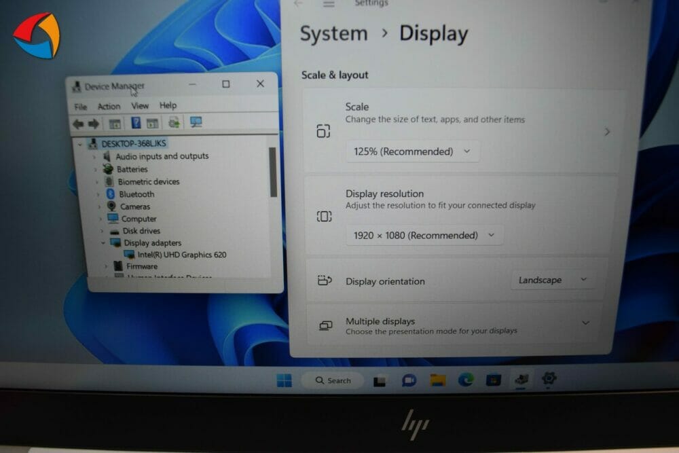Click the Scale setting icon in Settings
The width and height of the screenshot is (679, 453).
point(323,131)
